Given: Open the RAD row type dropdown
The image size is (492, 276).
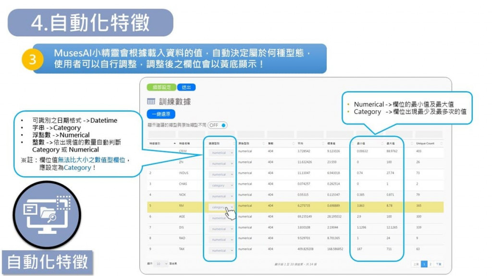Looking at the screenshot, I should tap(221, 240).
